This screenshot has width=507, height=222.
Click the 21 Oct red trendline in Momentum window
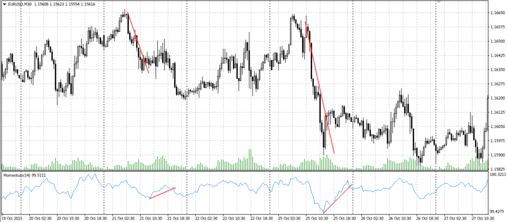(x=162, y=193)
